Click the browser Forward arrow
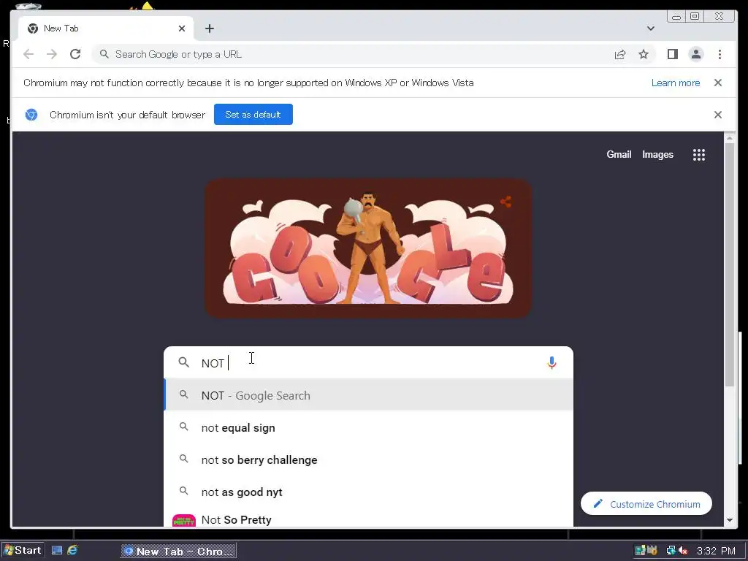Image resolution: width=748 pixels, height=561 pixels. [52, 54]
